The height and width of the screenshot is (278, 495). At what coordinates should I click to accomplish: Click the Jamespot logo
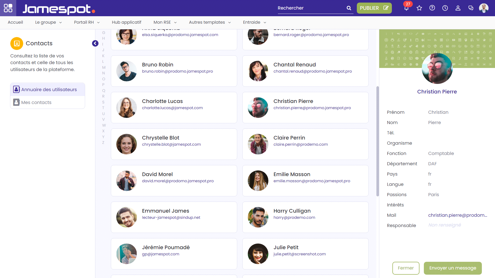(x=59, y=9)
